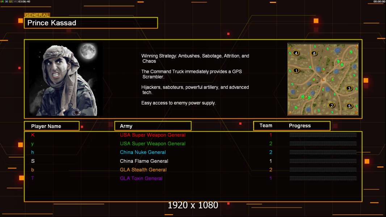This screenshot has height=217, width=386.
Task: Click red USA Super Weapon General army
Action: click(x=153, y=135)
